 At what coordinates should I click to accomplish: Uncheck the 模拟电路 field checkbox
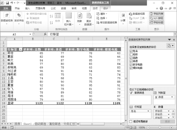[x=131, y=68]
